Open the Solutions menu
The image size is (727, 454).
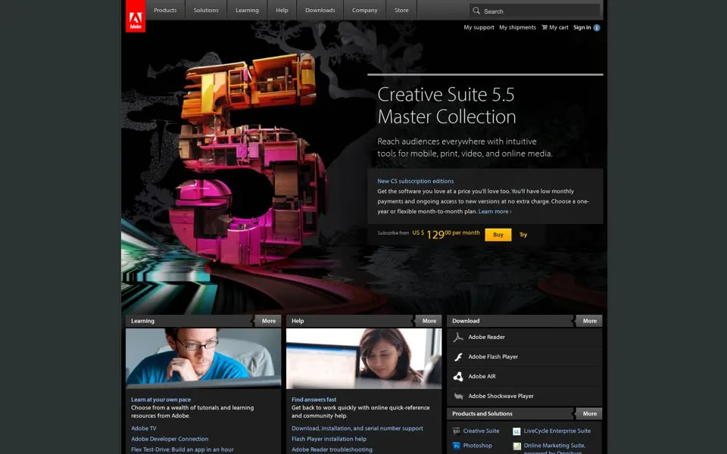click(206, 10)
